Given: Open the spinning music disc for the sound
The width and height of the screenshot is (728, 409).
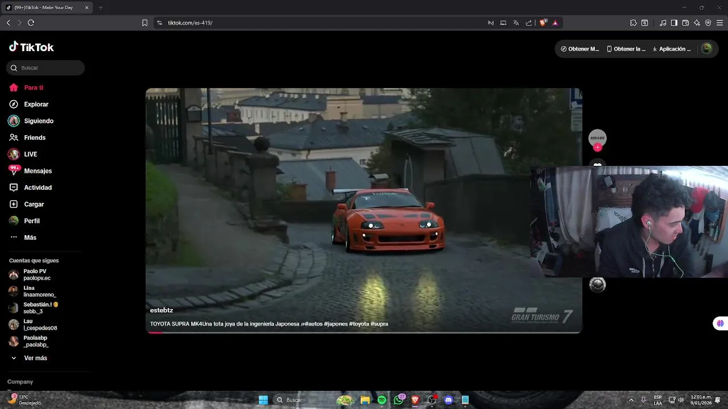Looking at the screenshot, I should tap(597, 285).
